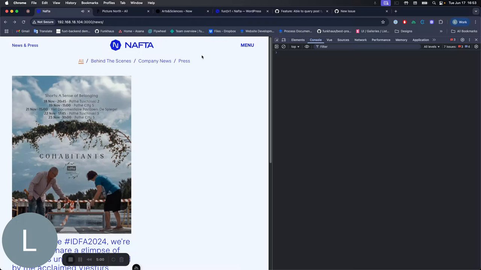Switch to the Performance tab
The image size is (481, 270).
coord(381,40)
